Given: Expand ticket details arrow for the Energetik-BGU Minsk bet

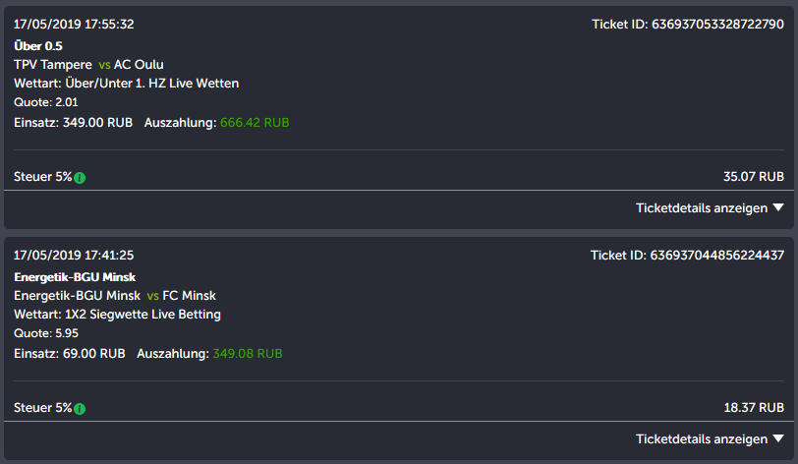Looking at the screenshot, I should [778, 438].
